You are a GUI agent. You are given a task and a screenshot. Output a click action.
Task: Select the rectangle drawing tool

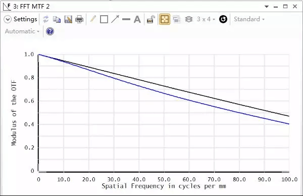tap(104, 19)
